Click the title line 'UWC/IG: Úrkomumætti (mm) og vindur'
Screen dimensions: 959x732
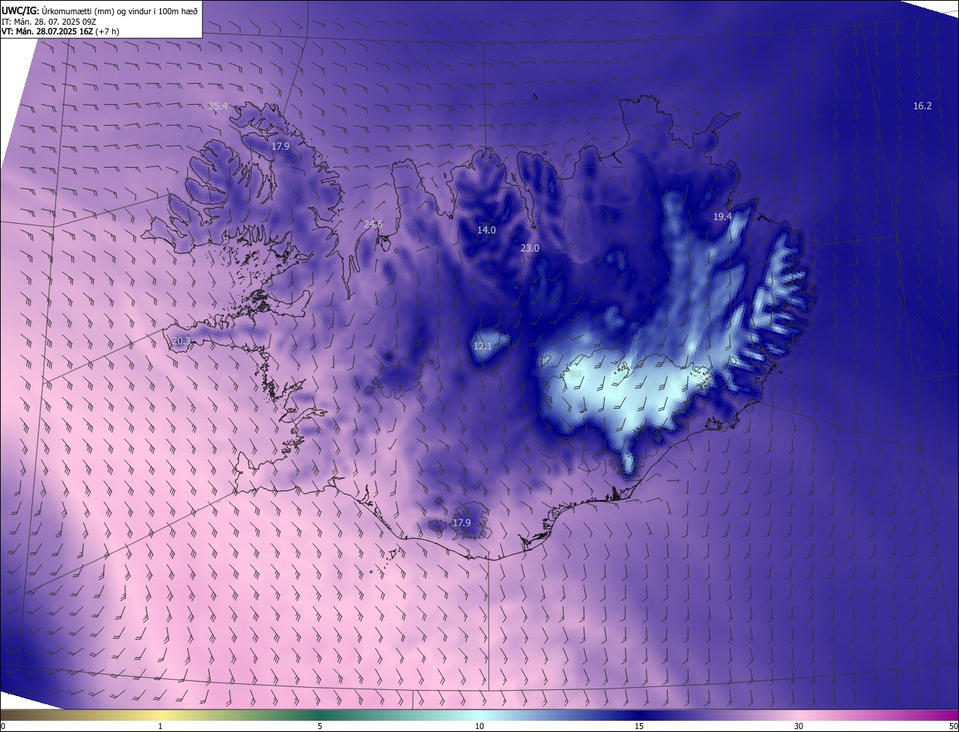coord(100,10)
